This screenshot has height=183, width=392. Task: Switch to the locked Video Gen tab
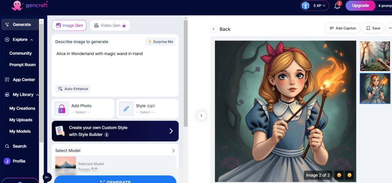pyautogui.click(x=110, y=25)
